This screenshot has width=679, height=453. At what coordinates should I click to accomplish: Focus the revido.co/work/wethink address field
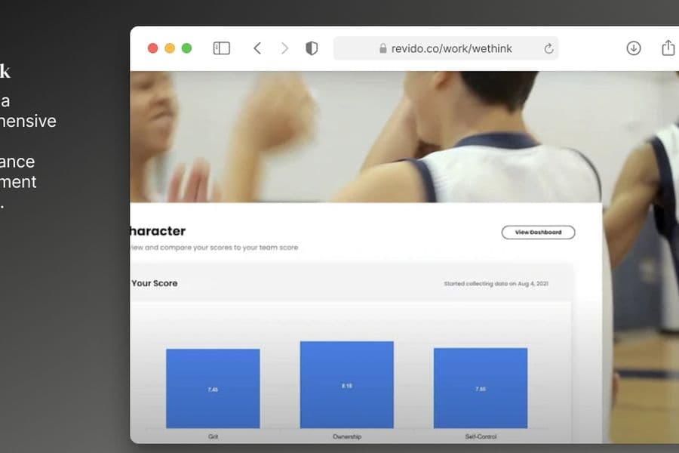click(446, 48)
